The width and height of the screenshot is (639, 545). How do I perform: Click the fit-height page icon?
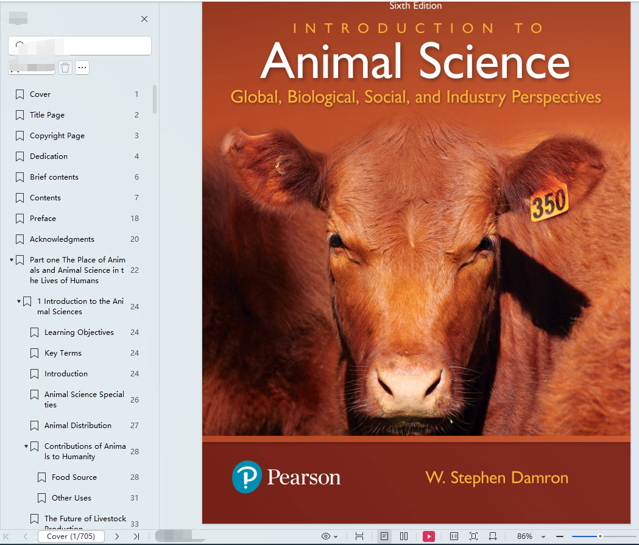(x=359, y=536)
